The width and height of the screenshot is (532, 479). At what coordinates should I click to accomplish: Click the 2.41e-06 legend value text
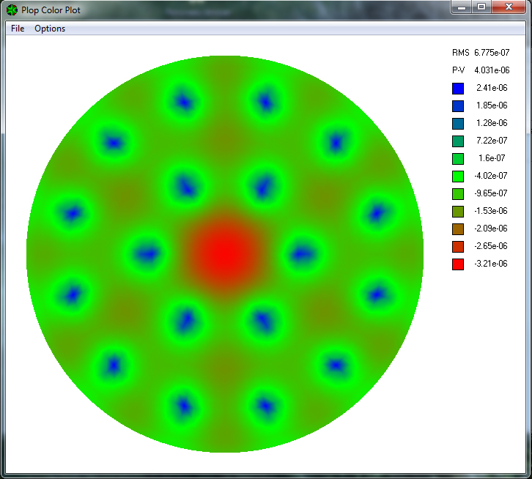[492, 88]
